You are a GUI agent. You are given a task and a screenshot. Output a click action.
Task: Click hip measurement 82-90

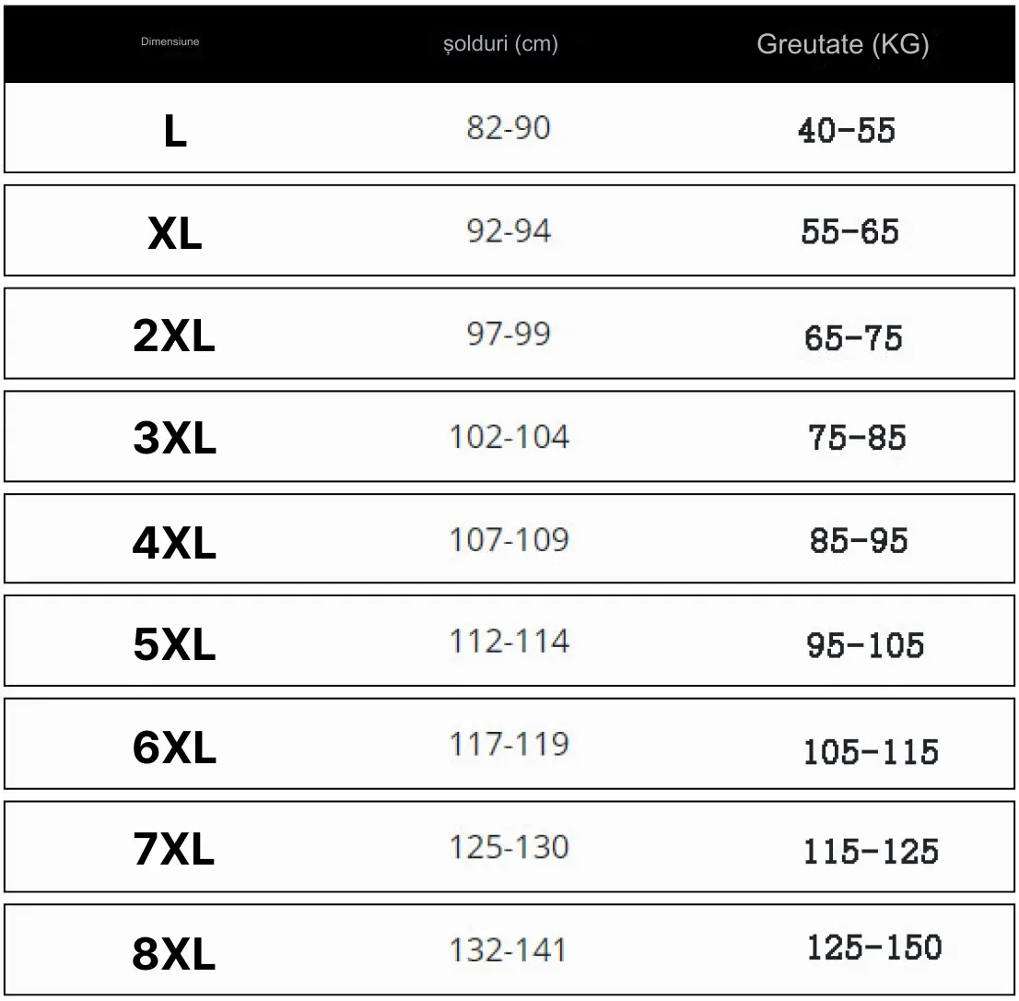(x=509, y=127)
